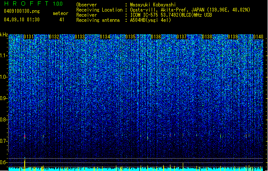Click the 0.7 frequency axis label
Image resolution: width=268 pixels, height=171 pixels.
coord(4,141)
